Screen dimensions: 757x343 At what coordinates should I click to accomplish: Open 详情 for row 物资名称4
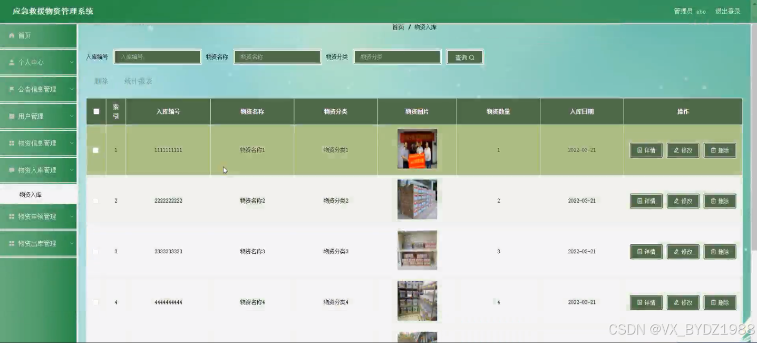click(x=646, y=302)
